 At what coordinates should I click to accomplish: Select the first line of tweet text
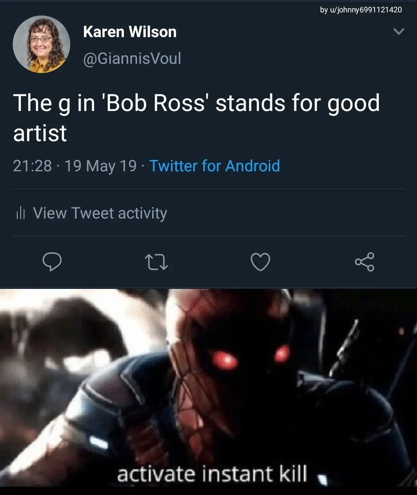(x=196, y=103)
